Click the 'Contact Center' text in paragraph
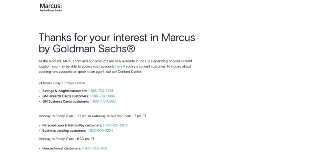The width and height of the screenshot is (322, 157). 130,72
